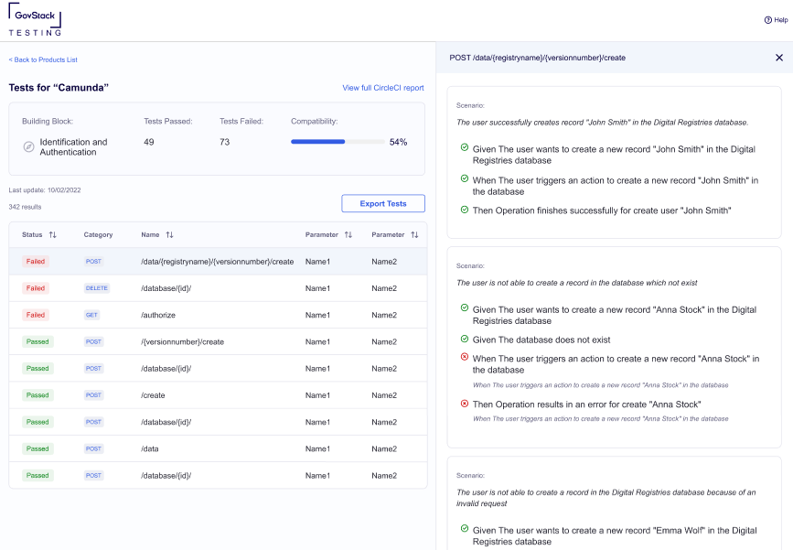Click POST badge in /{versionnumber}/create row

coord(93,342)
